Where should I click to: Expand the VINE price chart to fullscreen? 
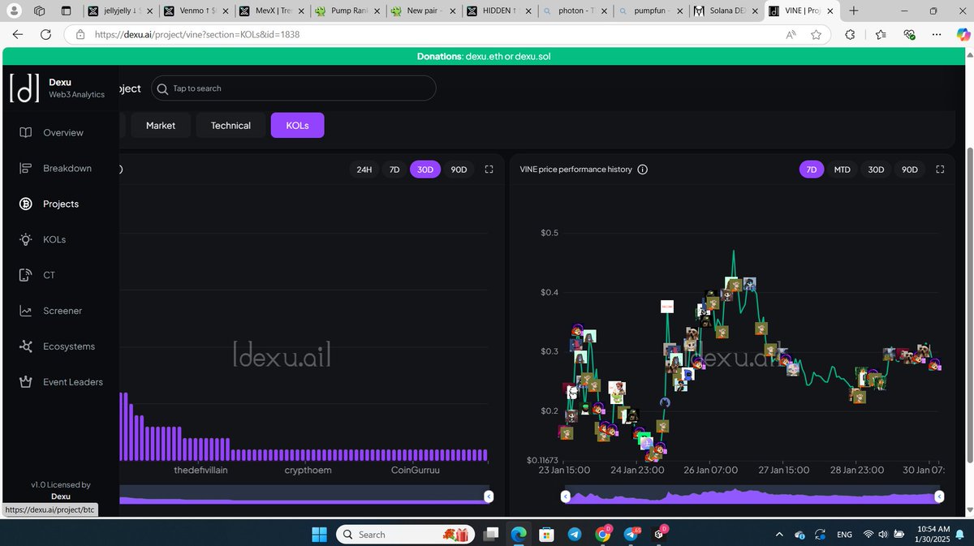coord(940,170)
